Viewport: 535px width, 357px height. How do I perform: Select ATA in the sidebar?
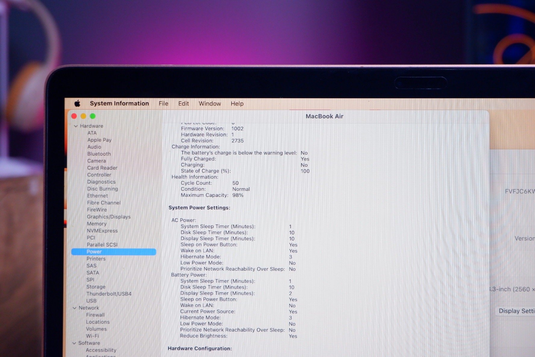pyautogui.click(x=92, y=133)
